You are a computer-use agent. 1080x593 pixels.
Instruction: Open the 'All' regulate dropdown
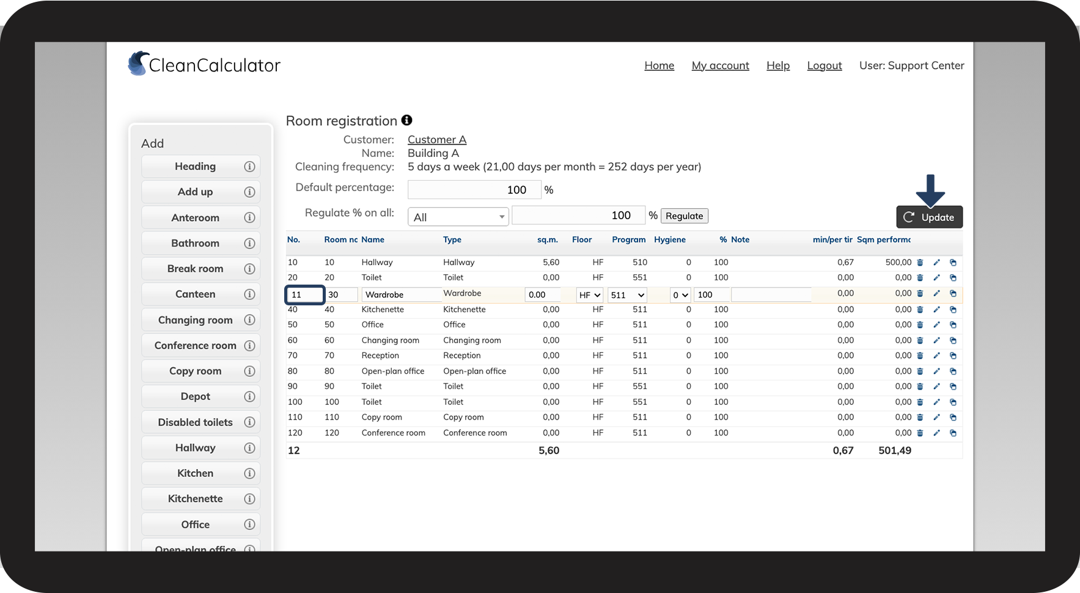click(x=458, y=217)
